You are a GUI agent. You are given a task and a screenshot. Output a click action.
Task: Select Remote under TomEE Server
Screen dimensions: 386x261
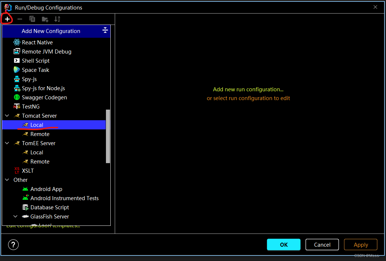coord(54,162)
